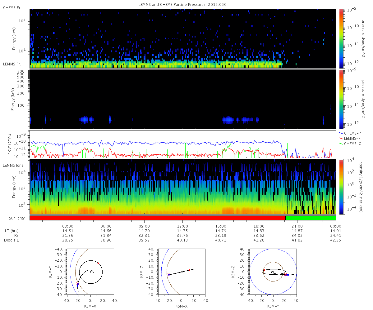Click the KSM-X vs KSM-Y orbit plot

(90, 272)
